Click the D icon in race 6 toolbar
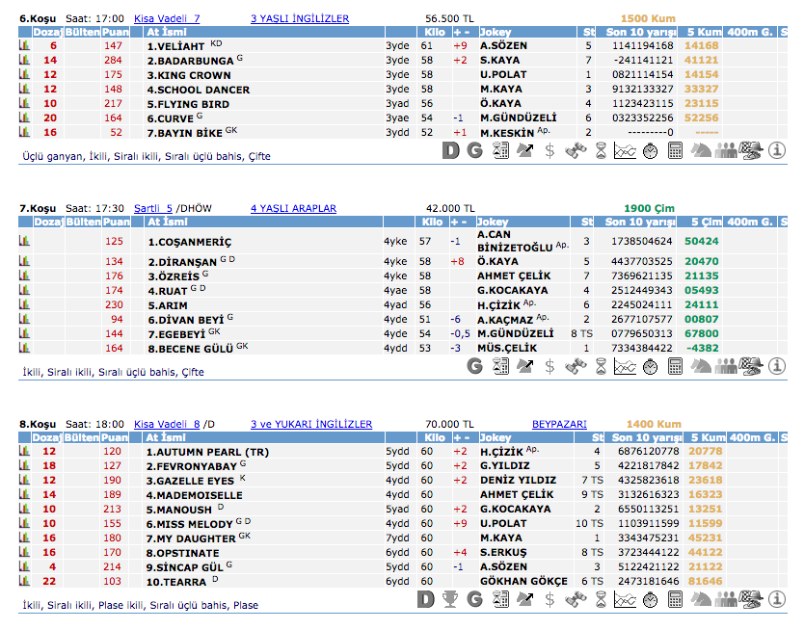 [451, 150]
